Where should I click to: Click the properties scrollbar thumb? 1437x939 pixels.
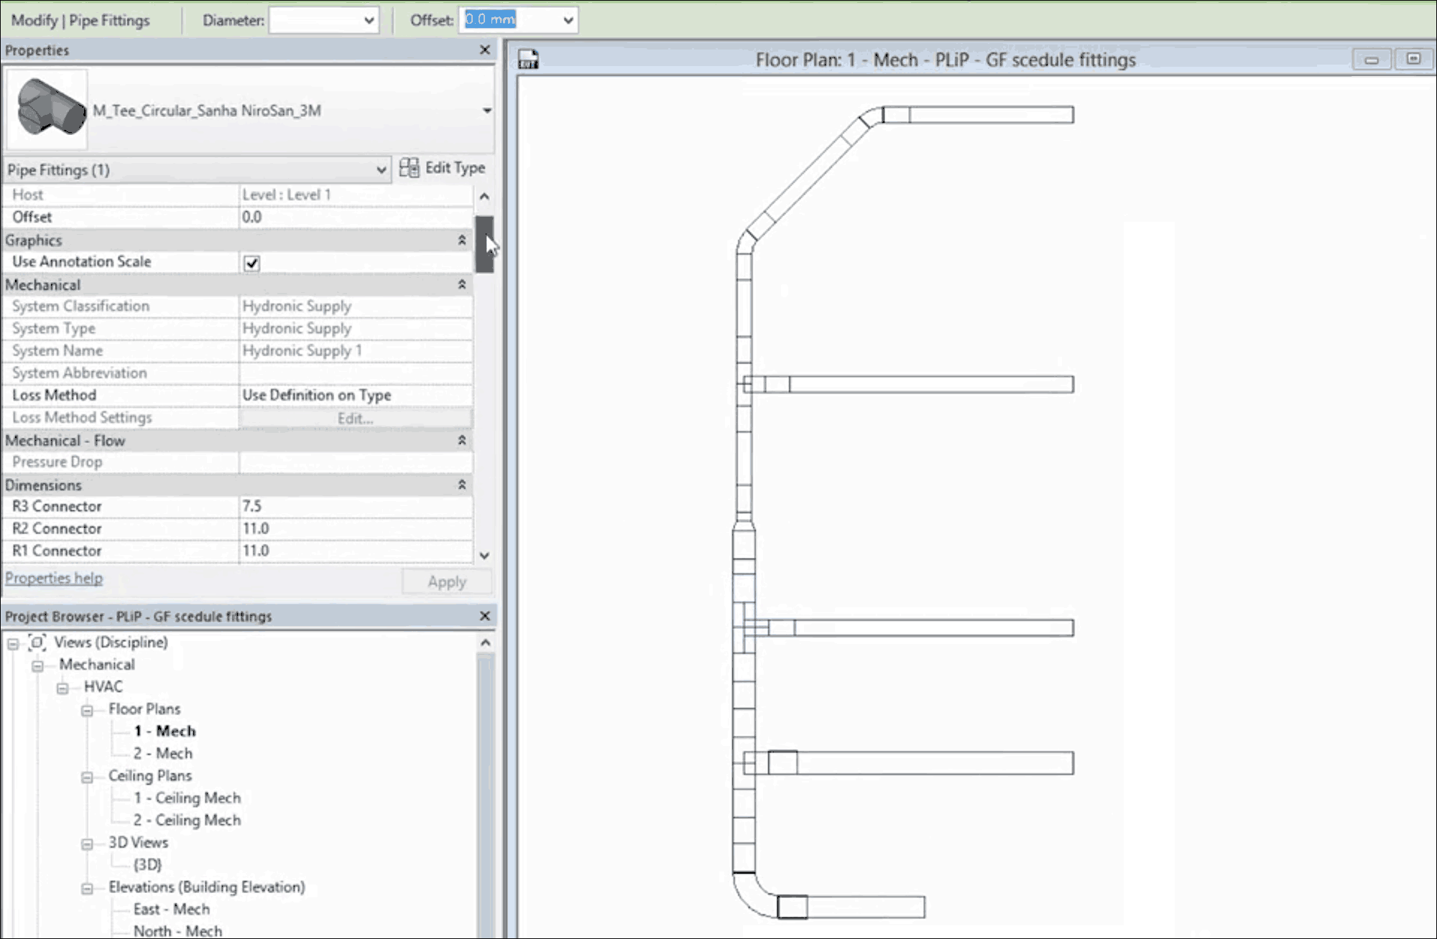tap(484, 244)
